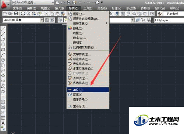
Task: Open the 绘图 menu
Action: pyautogui.click(x=102, y=8)
